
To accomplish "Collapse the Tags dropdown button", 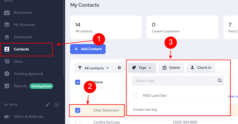I will 142,68.
